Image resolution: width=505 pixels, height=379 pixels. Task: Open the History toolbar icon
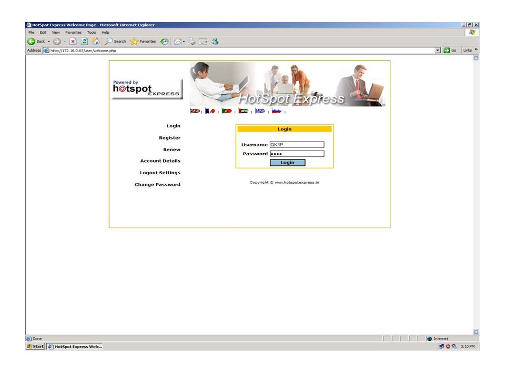[164, 41]
